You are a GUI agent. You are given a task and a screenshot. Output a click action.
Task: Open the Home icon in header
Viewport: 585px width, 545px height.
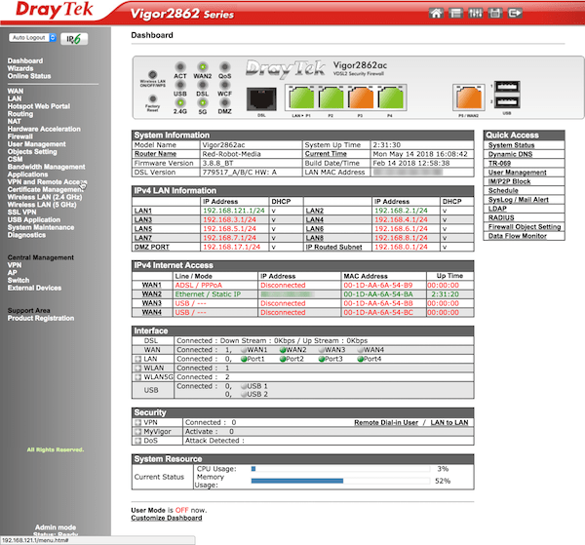[x=436, y=14]
